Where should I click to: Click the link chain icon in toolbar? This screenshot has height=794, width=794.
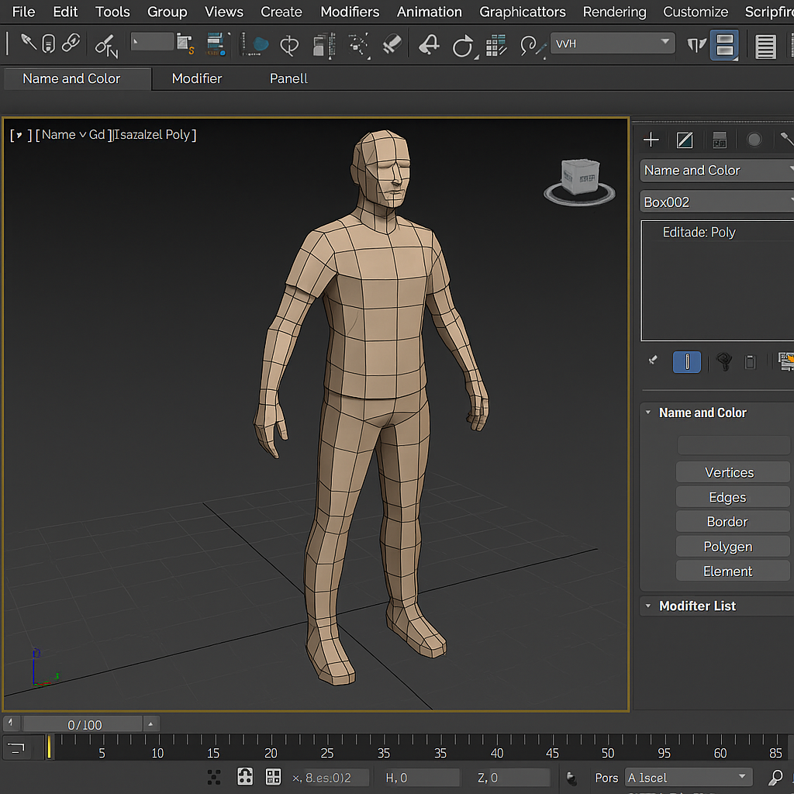click(71, 43)
